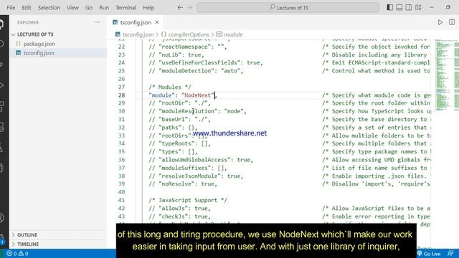Viewport: 459px width, 258px height.
Task: Open the Extensions activity bar icon
Action: point(1,106)
